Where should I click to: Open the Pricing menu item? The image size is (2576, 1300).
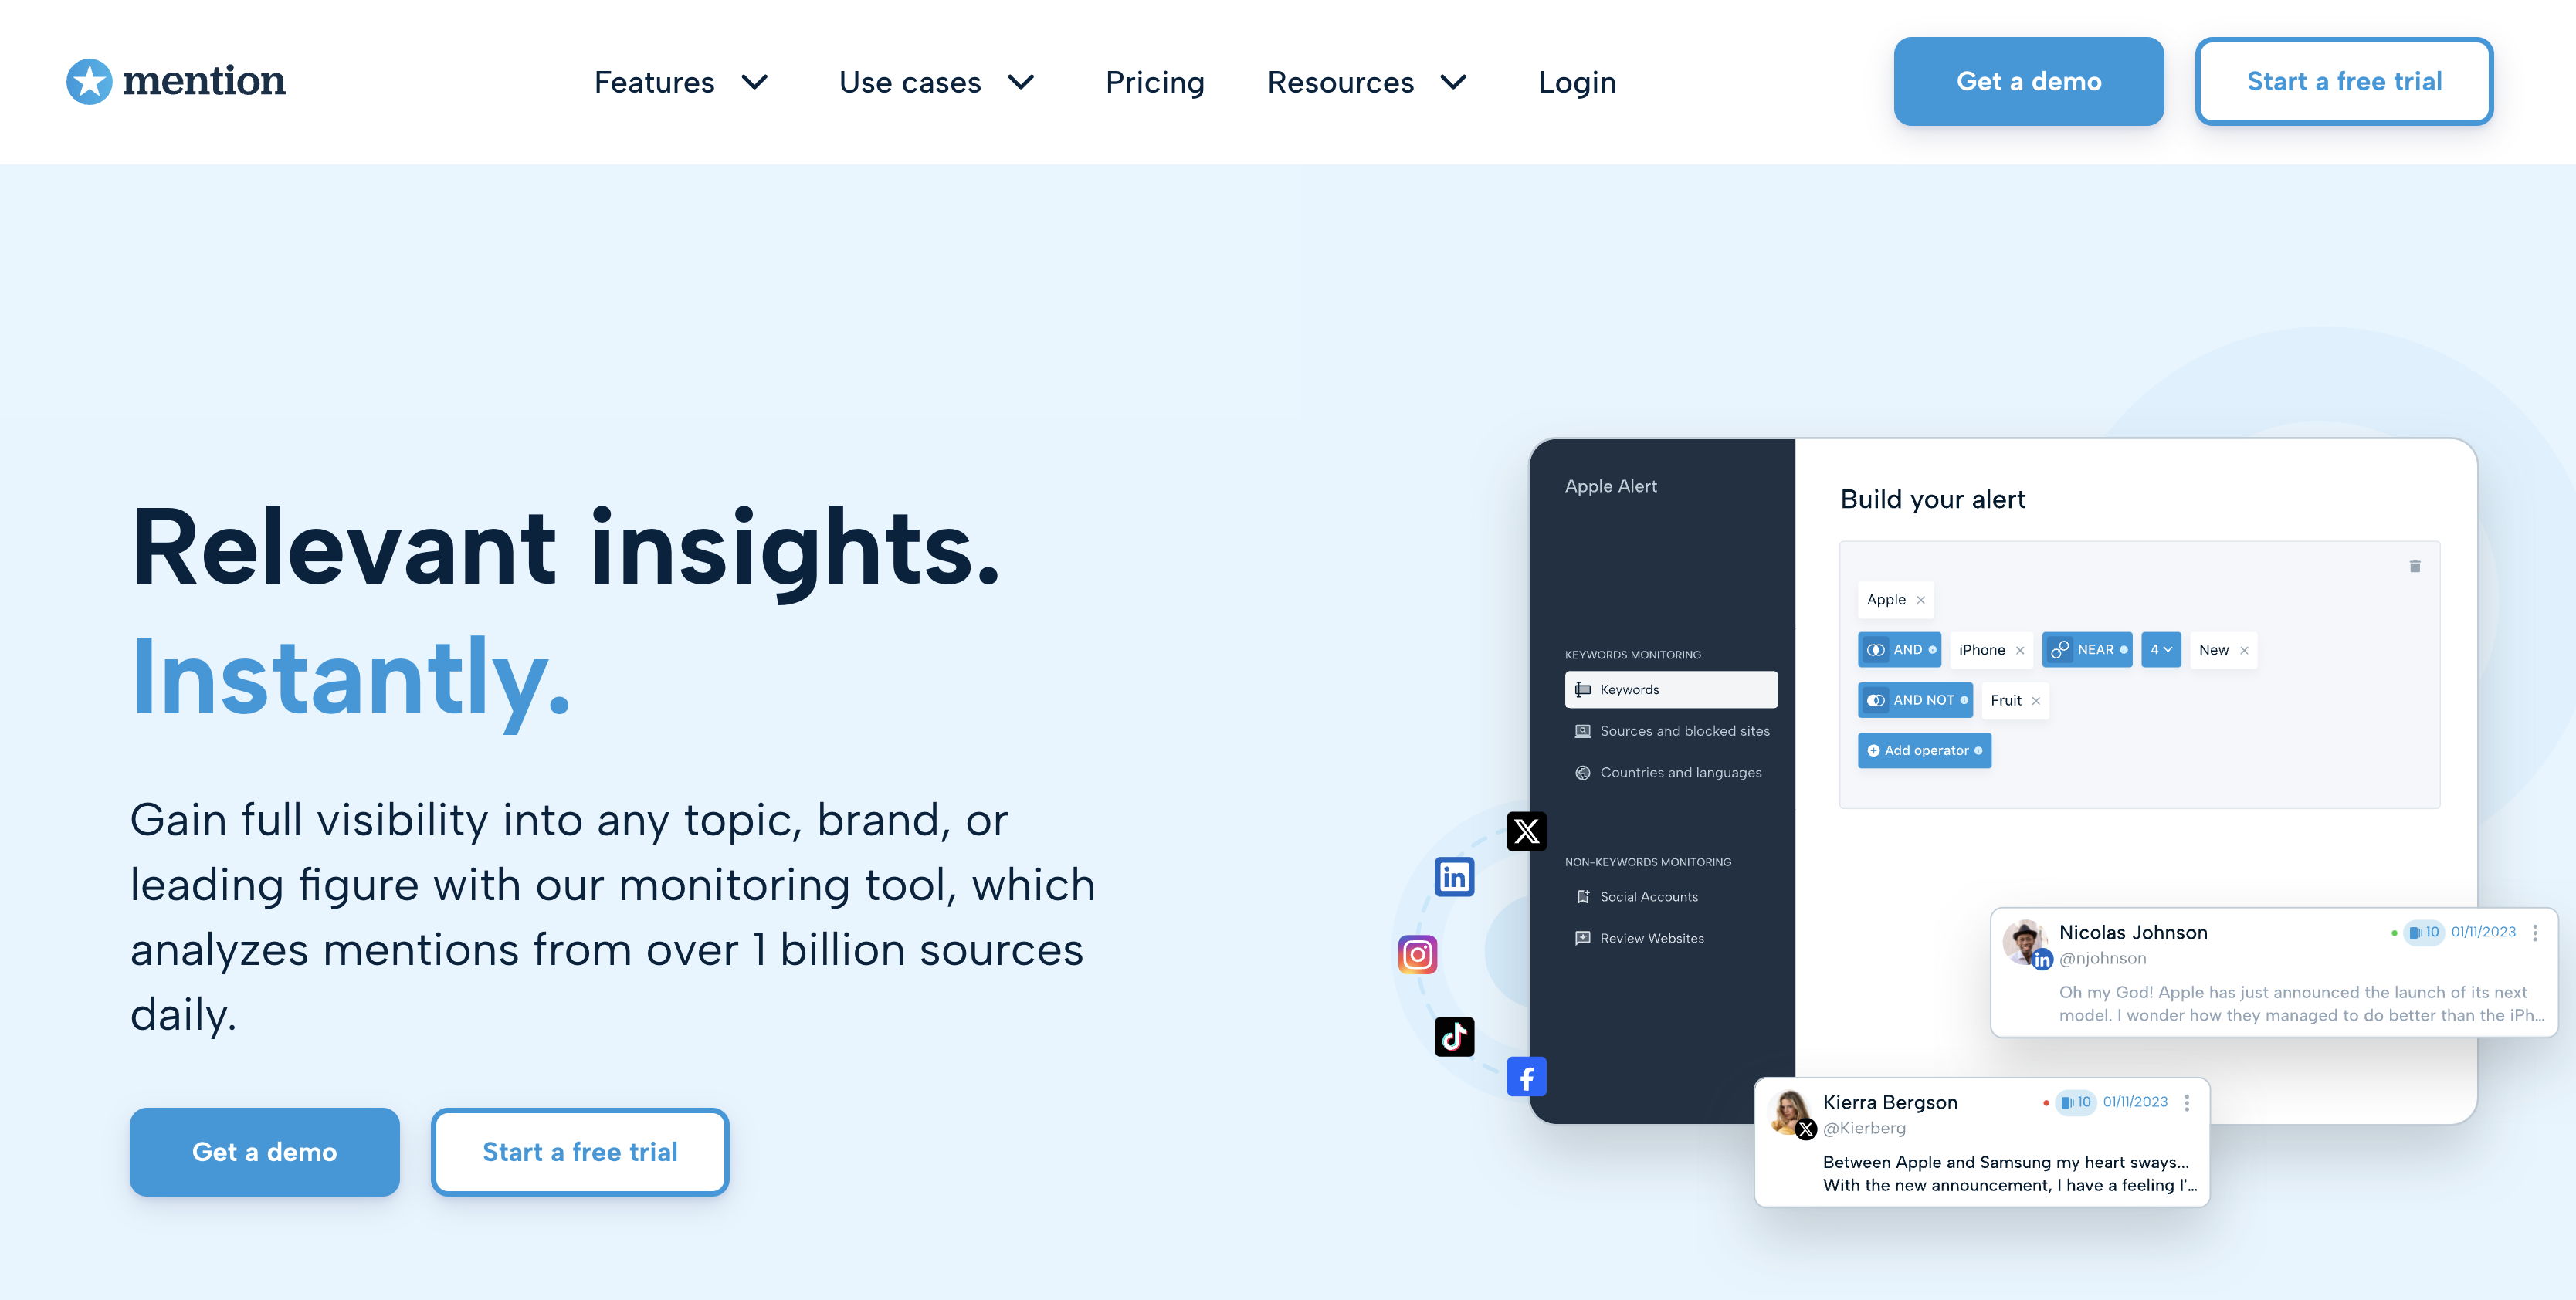[1155, 81]
